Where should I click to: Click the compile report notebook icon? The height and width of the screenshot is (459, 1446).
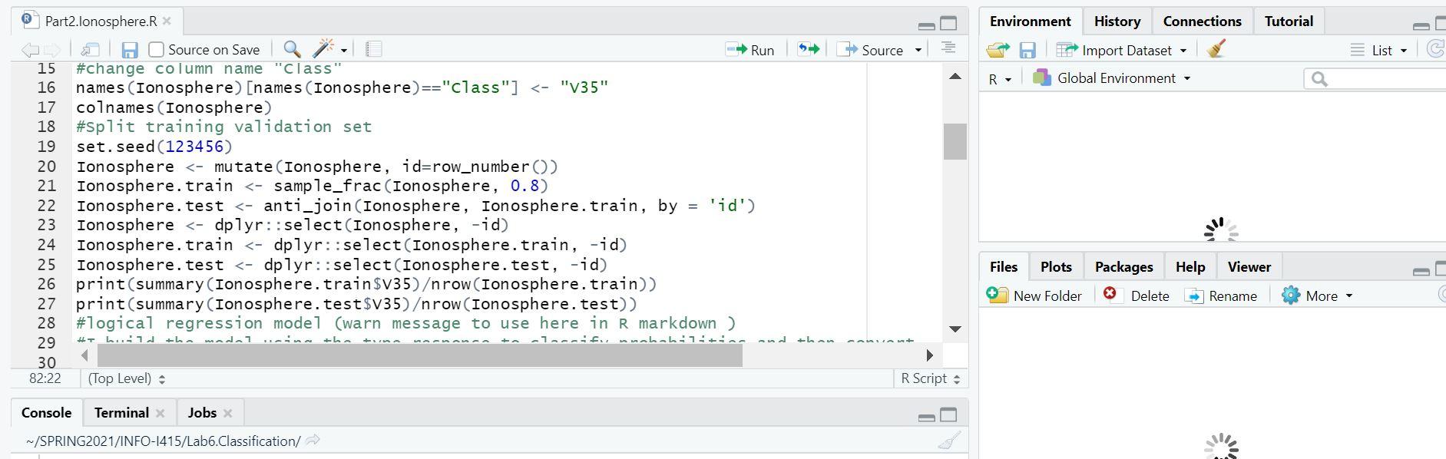[374, 50]
